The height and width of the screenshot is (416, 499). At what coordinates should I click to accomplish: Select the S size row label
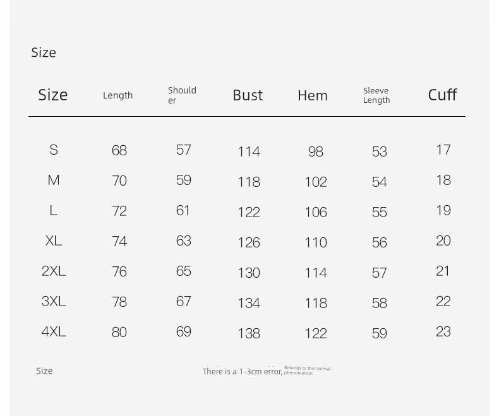54,150
